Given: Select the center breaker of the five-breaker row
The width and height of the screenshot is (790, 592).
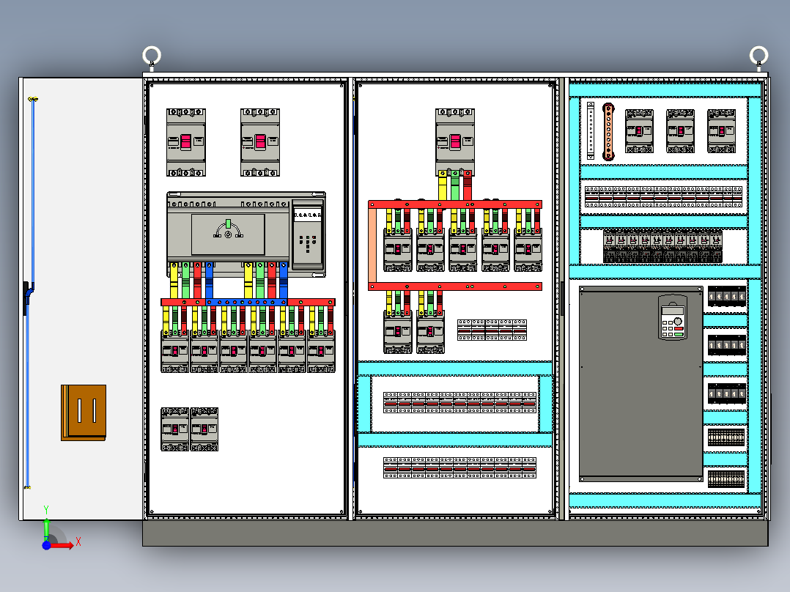Looking at the screenshot, I should [463, 250].
